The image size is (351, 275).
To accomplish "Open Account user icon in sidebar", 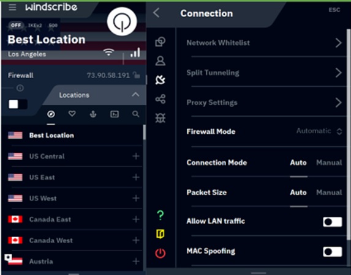I will 160,61.
